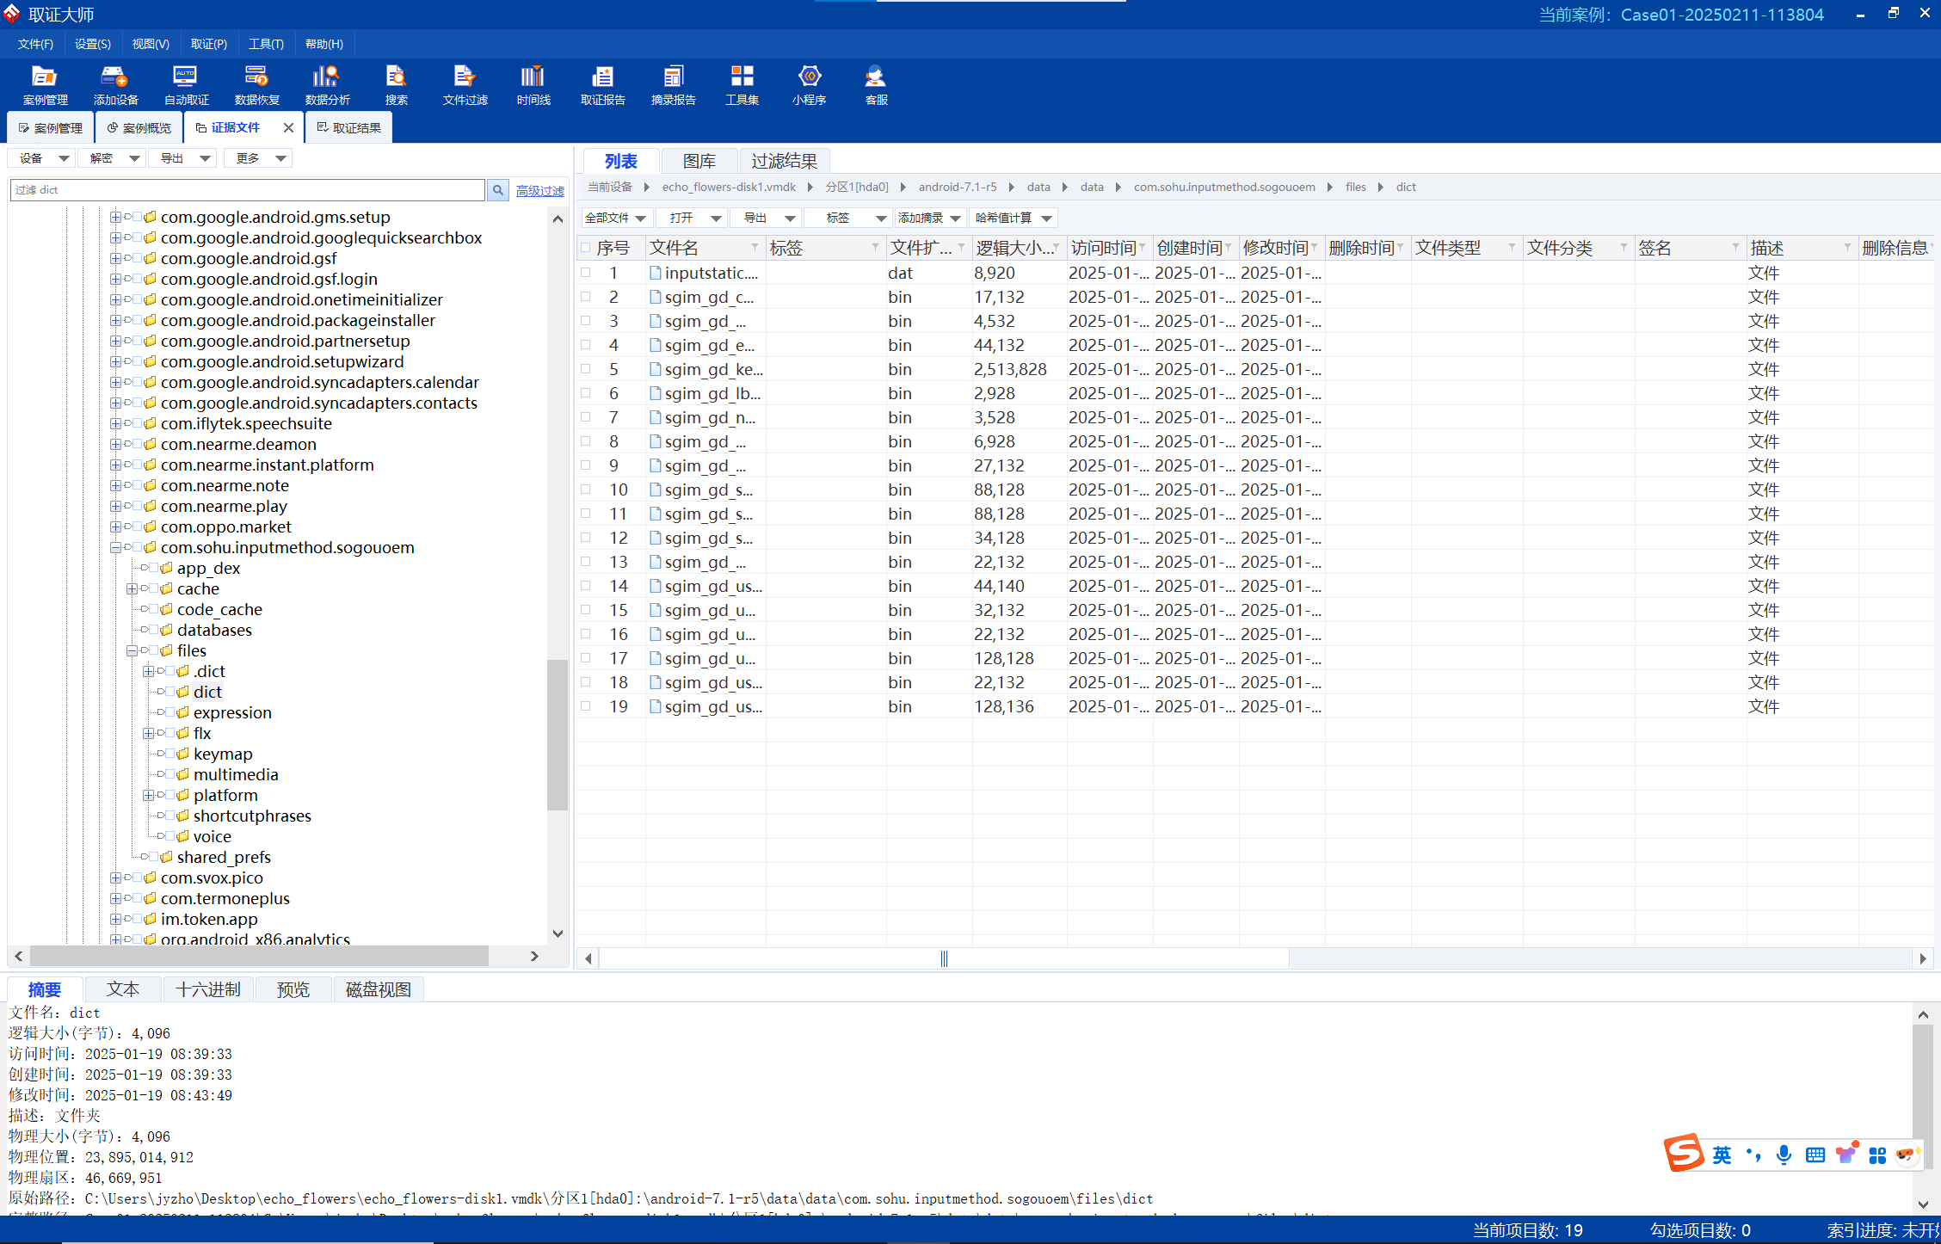Click the 搜索 toolbar icon

tap(396, 85)
